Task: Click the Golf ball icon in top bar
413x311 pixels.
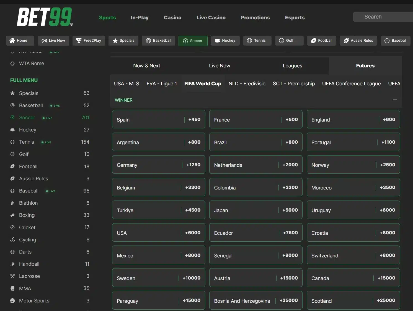Action: [x=282, y=41]
